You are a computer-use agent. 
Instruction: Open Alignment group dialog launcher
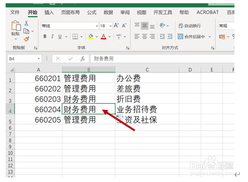(x=213, y=48)
